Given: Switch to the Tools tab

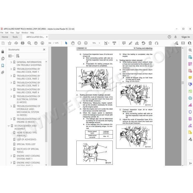Looking at the screenshot, I should tap(15, 37).
